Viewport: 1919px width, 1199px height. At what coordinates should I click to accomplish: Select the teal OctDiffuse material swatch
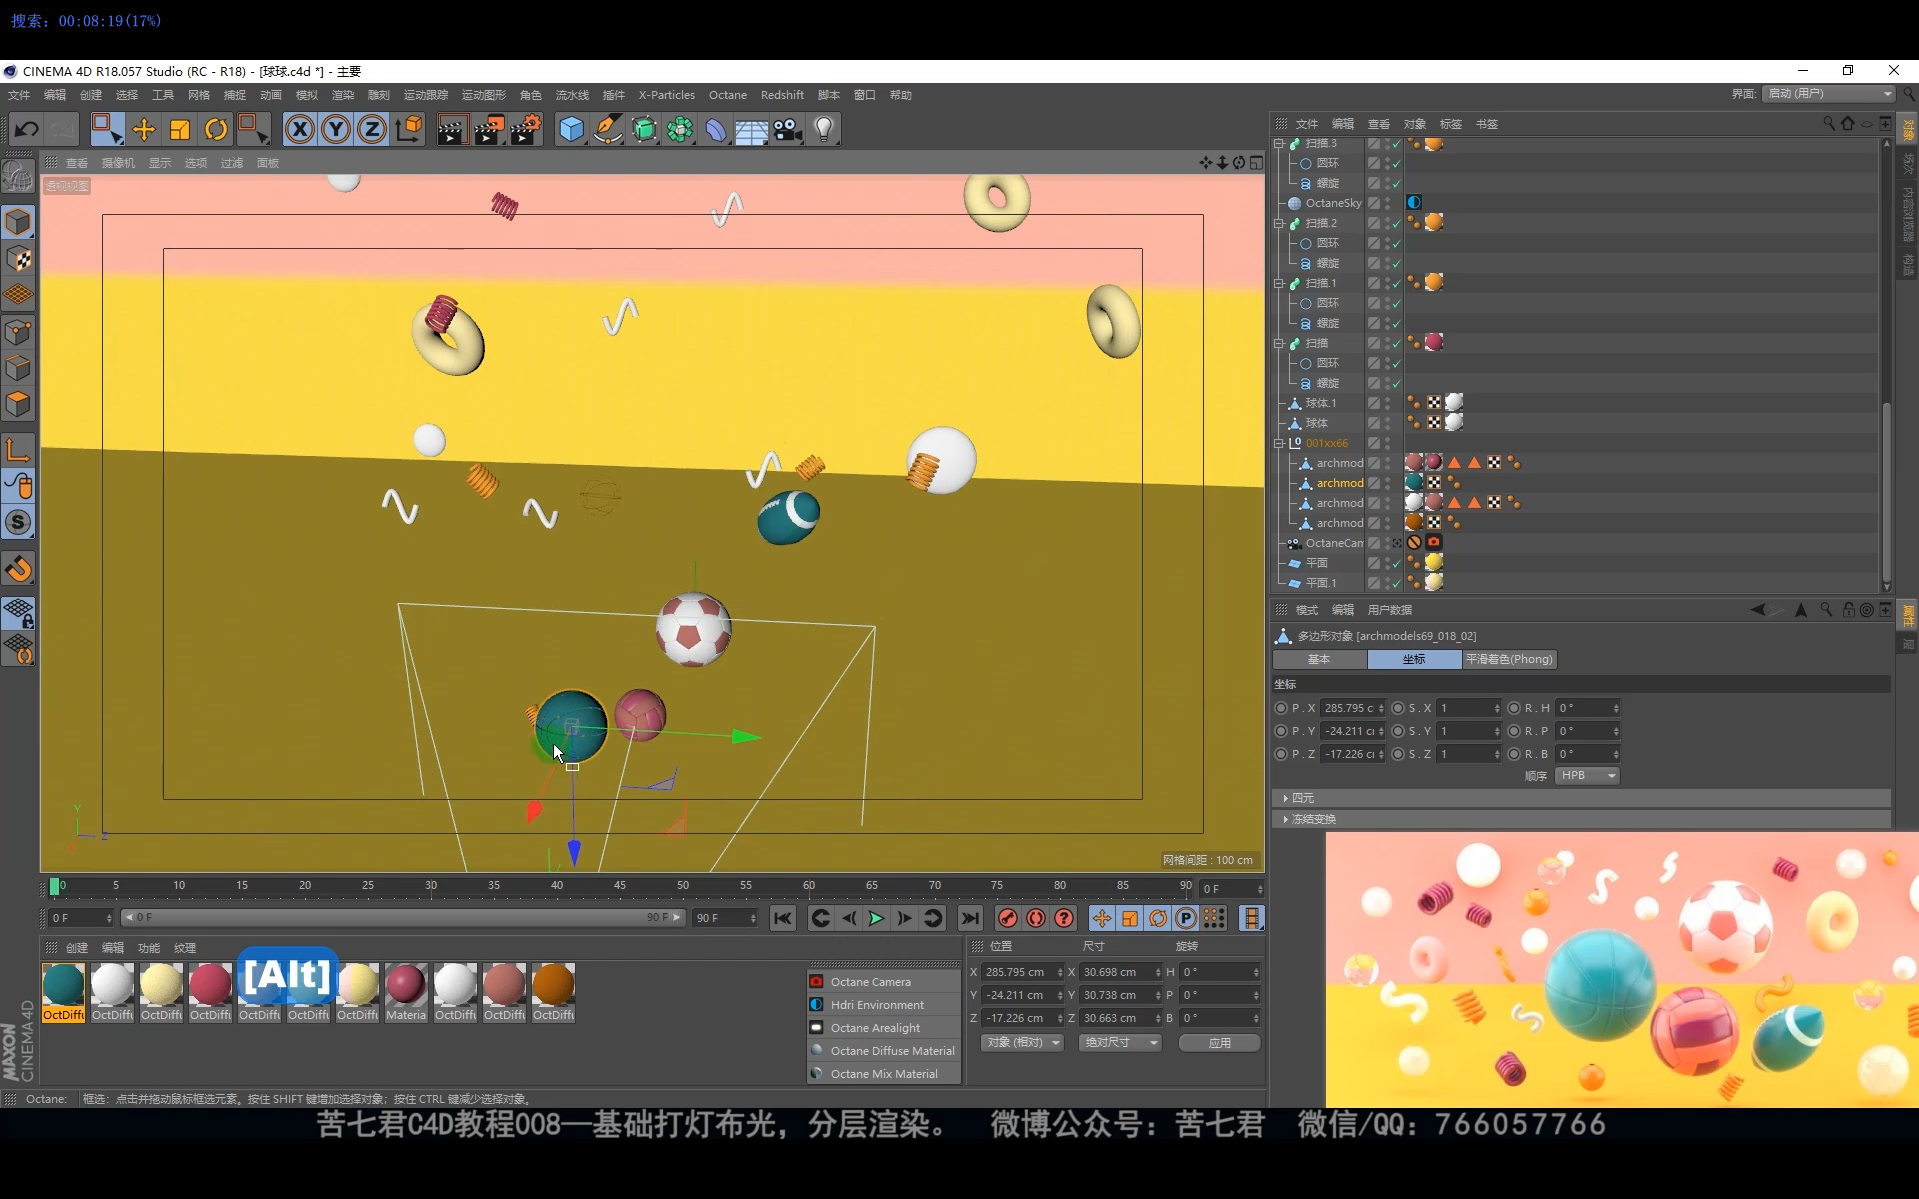tap(63, 985)
